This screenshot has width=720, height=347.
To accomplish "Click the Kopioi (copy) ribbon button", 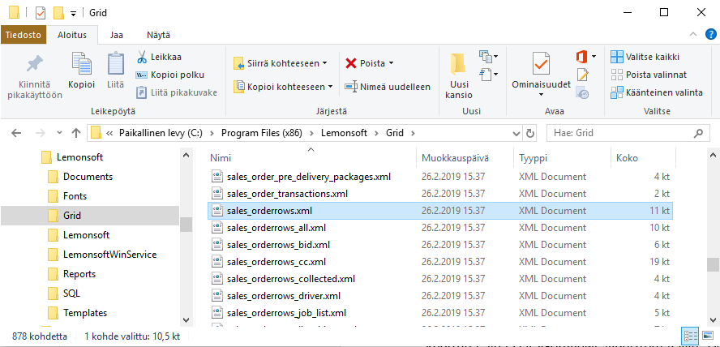I will click(x=81, y=71).
